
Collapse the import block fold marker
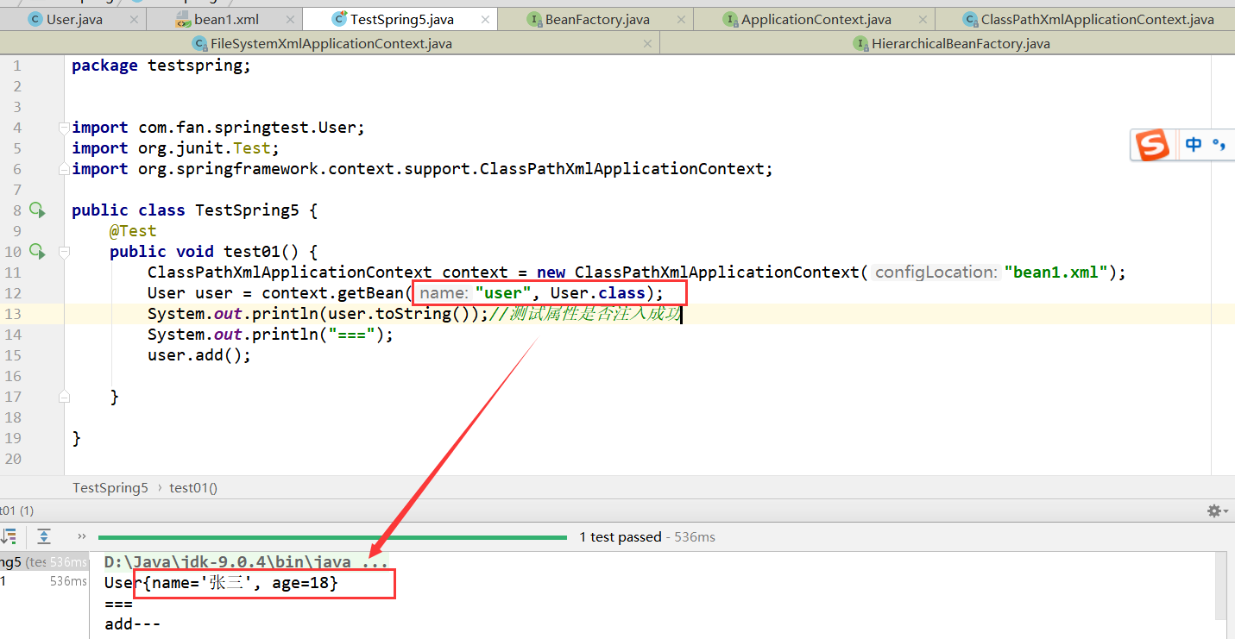[64, 128]
